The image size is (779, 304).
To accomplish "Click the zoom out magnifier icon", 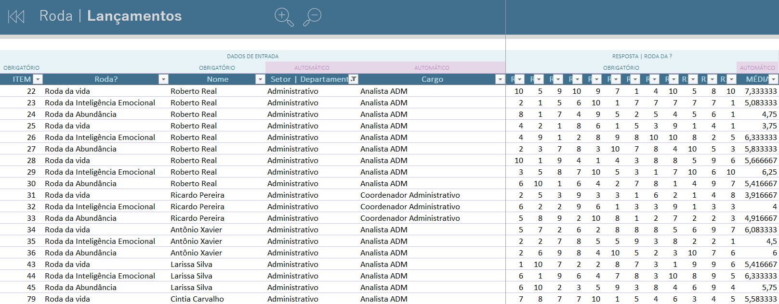I will [312, 17].
